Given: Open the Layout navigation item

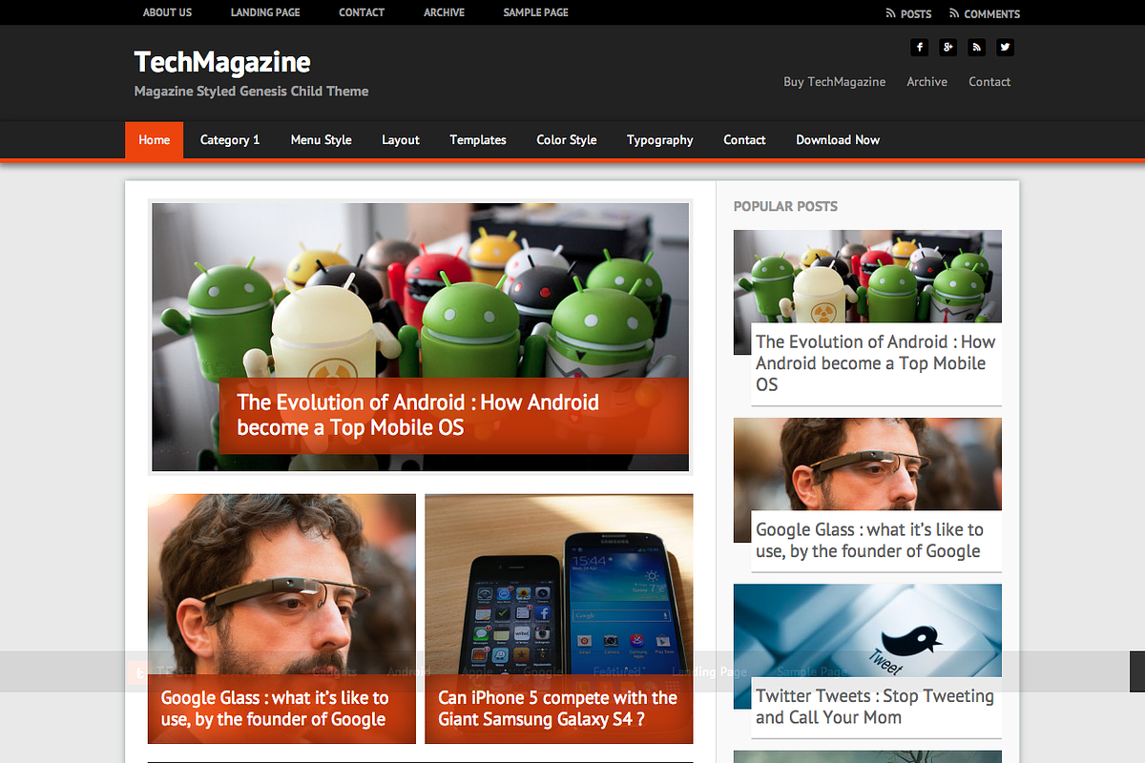Looking at the screenshot, I should click(x=401, y=140).
